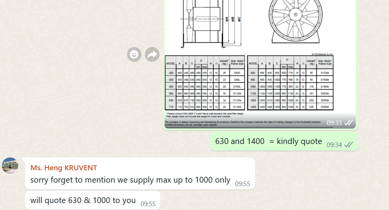Click Ms. Heng KRUVENT's profile avatar
389x210 pixels.
(x=10, y=166)
